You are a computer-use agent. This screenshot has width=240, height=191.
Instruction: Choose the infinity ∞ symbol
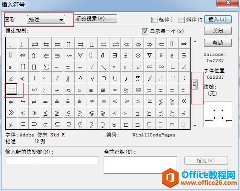point(161,67)
